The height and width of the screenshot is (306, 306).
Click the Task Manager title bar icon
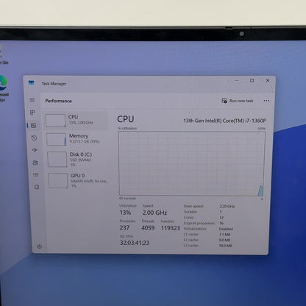click(31, 83)
